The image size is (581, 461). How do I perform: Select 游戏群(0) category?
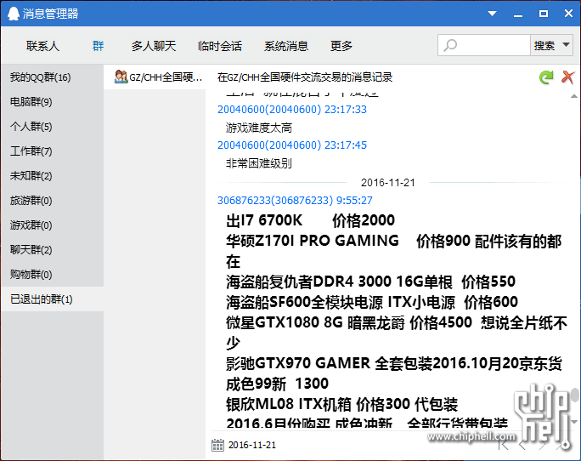(53, 225)
